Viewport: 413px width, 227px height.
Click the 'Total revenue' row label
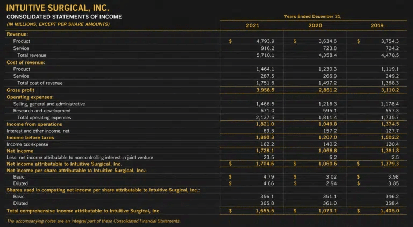[32, 55]
